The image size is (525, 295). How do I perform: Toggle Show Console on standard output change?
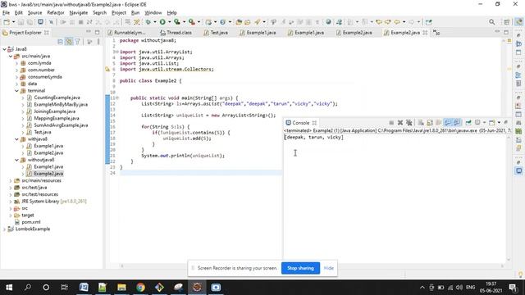[448, 123]
